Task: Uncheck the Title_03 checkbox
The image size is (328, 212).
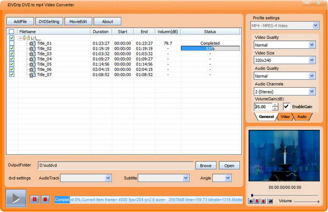Action: point(12,53)
